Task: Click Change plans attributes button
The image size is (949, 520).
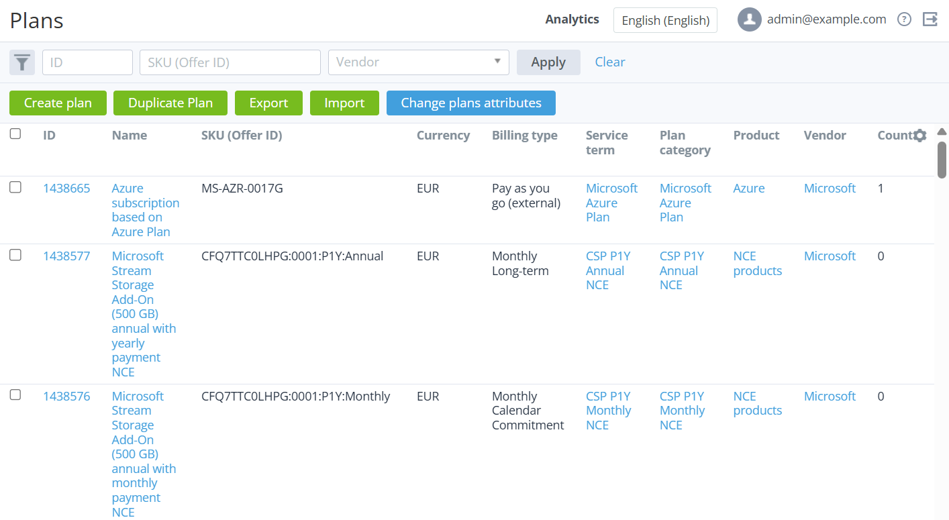Action: point(471,103)
